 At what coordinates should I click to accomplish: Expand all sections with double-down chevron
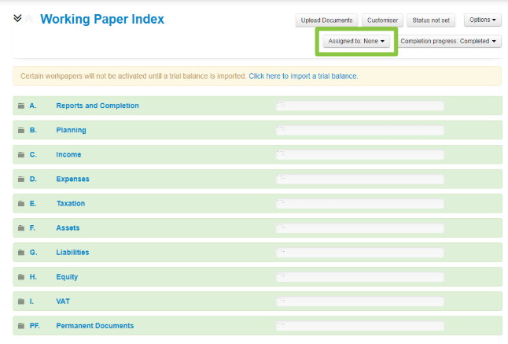point(17,18)
